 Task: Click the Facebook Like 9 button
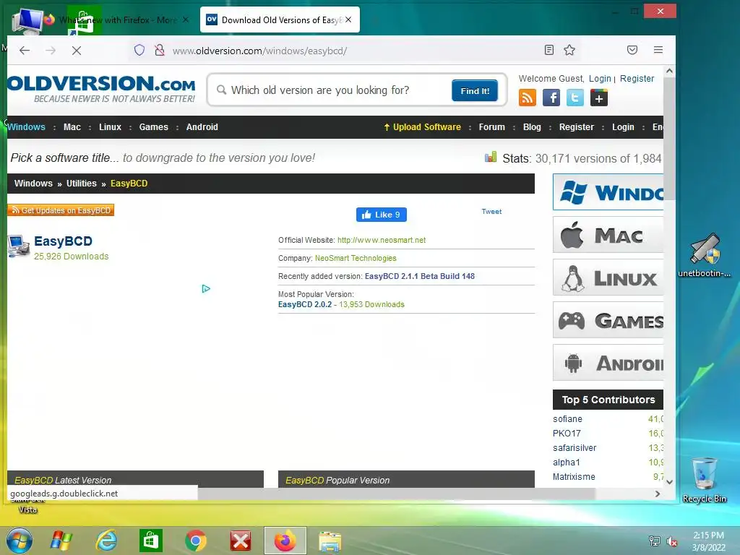[x=382, y=215]
